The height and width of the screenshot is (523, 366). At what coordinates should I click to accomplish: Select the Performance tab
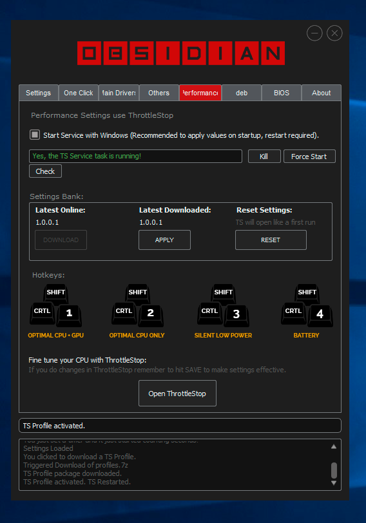[200, 93]
